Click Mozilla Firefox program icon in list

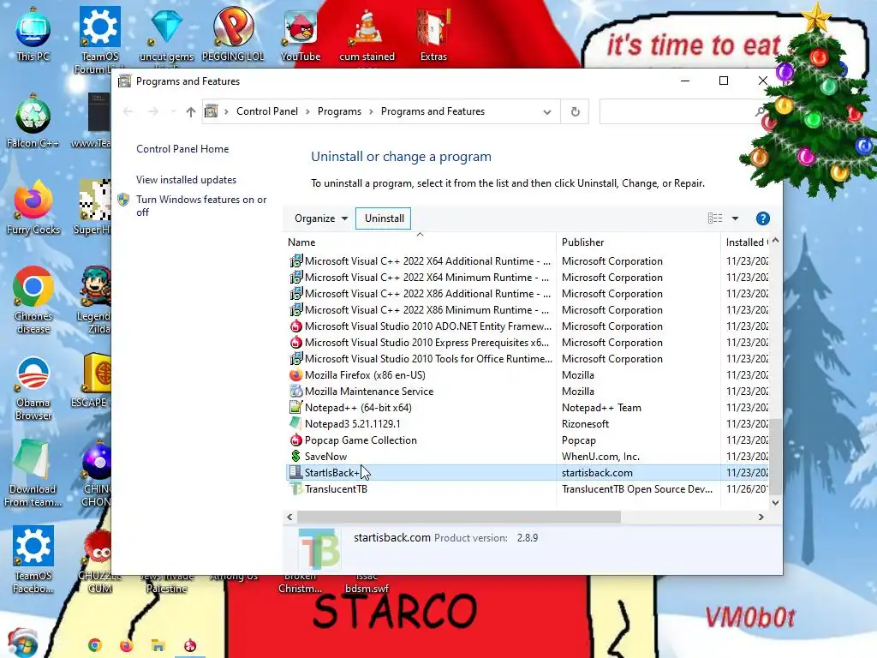[295, 375]
